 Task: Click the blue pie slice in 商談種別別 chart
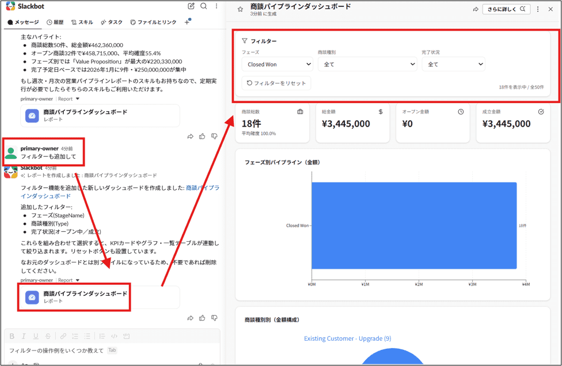(393, 357)
